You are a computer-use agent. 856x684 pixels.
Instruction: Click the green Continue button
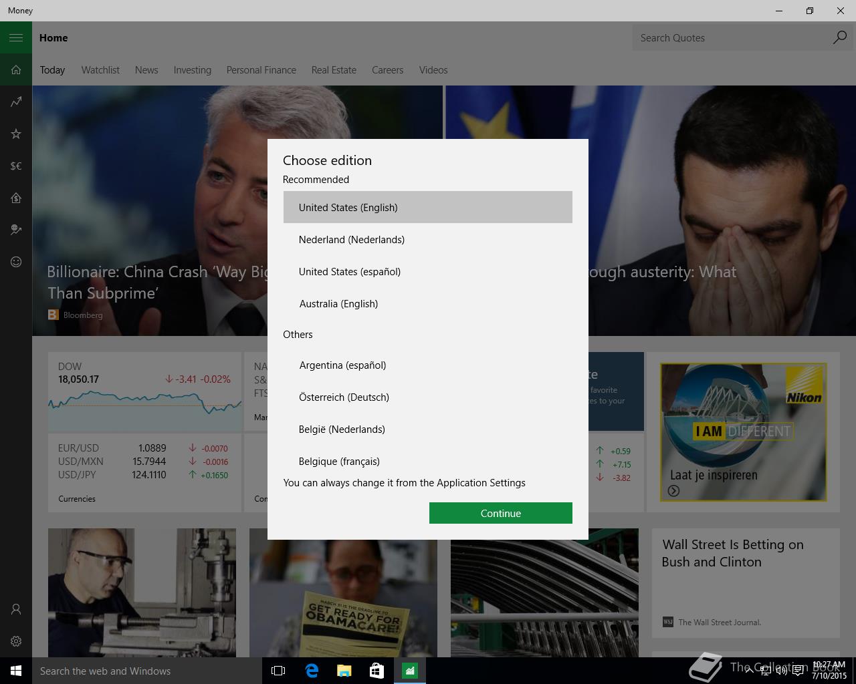point(501,513)
